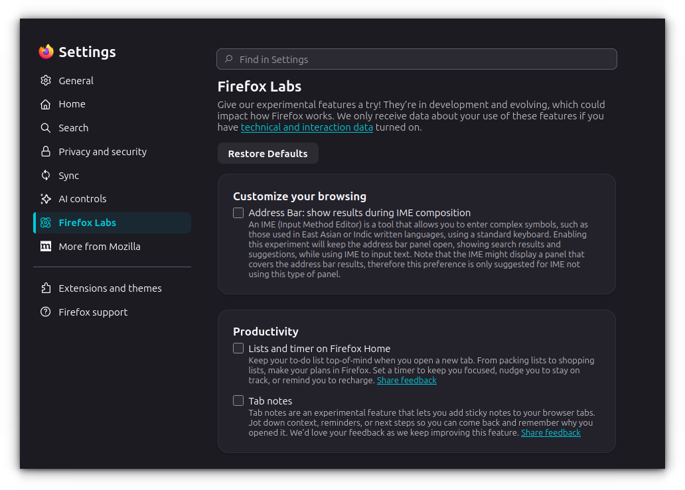
Task: Click the AI controls sparkle icon
Action: click(45, 199)
